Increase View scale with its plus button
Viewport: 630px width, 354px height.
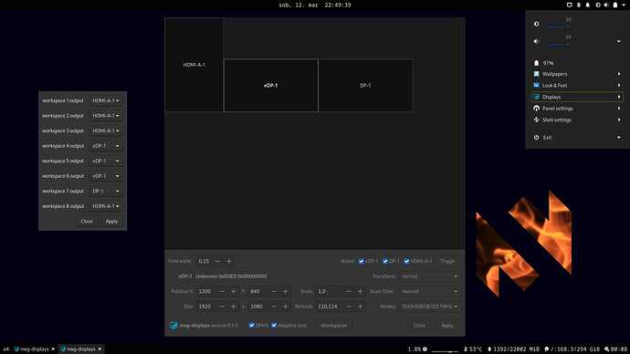[229, 261]
